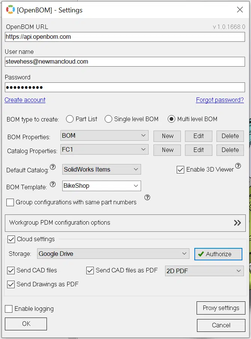
Task: Open the Create account link
Action: tap(25, 100)
